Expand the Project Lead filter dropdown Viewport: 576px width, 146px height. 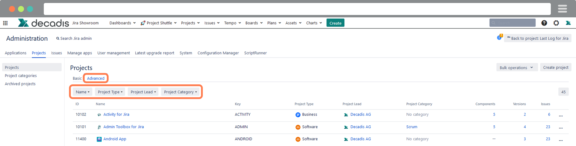[x=143, y=92]
